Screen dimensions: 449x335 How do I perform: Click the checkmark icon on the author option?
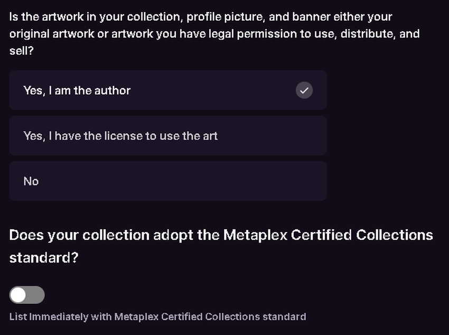(304, 90)
